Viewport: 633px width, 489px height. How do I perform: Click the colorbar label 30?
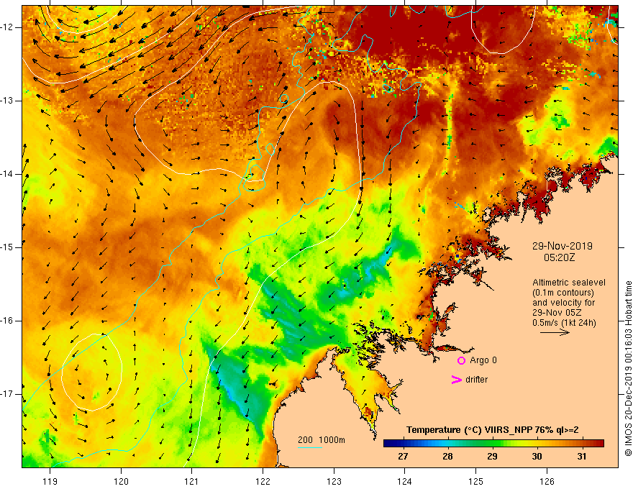pos(537,457)
